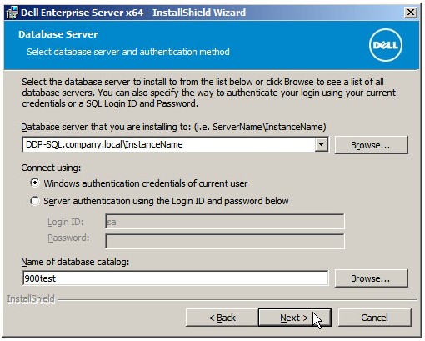Click the InstallShield installer icon in title bar
425x341 pixels.
coord(12,13)
